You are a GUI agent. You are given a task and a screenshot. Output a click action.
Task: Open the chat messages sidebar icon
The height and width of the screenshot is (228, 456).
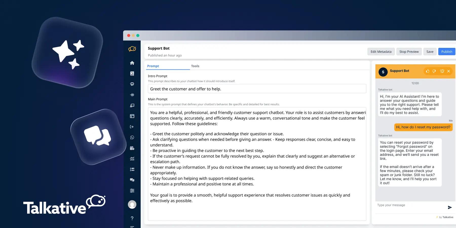(132, 180)
